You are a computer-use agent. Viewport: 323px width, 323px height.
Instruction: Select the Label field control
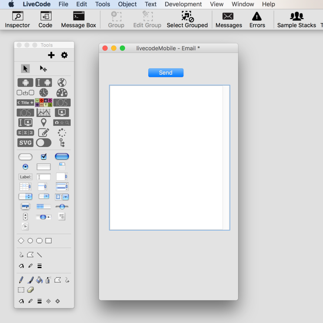tap(25, 177)
